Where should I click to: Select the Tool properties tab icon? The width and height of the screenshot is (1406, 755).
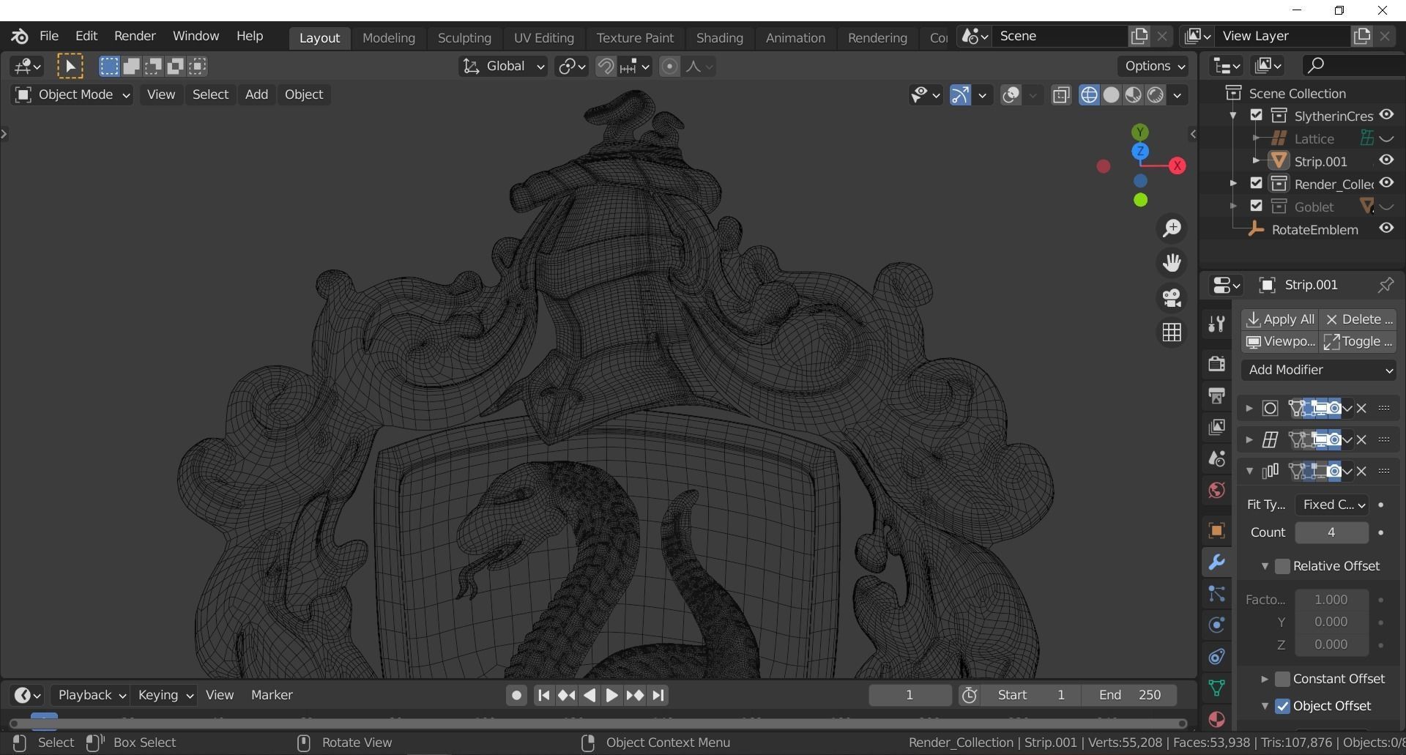tap(1216, 324)
